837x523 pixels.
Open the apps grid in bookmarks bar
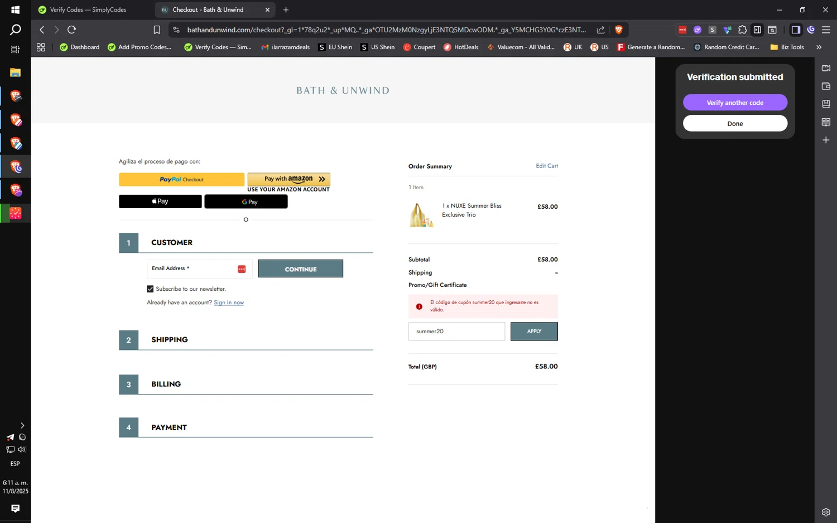41,47
